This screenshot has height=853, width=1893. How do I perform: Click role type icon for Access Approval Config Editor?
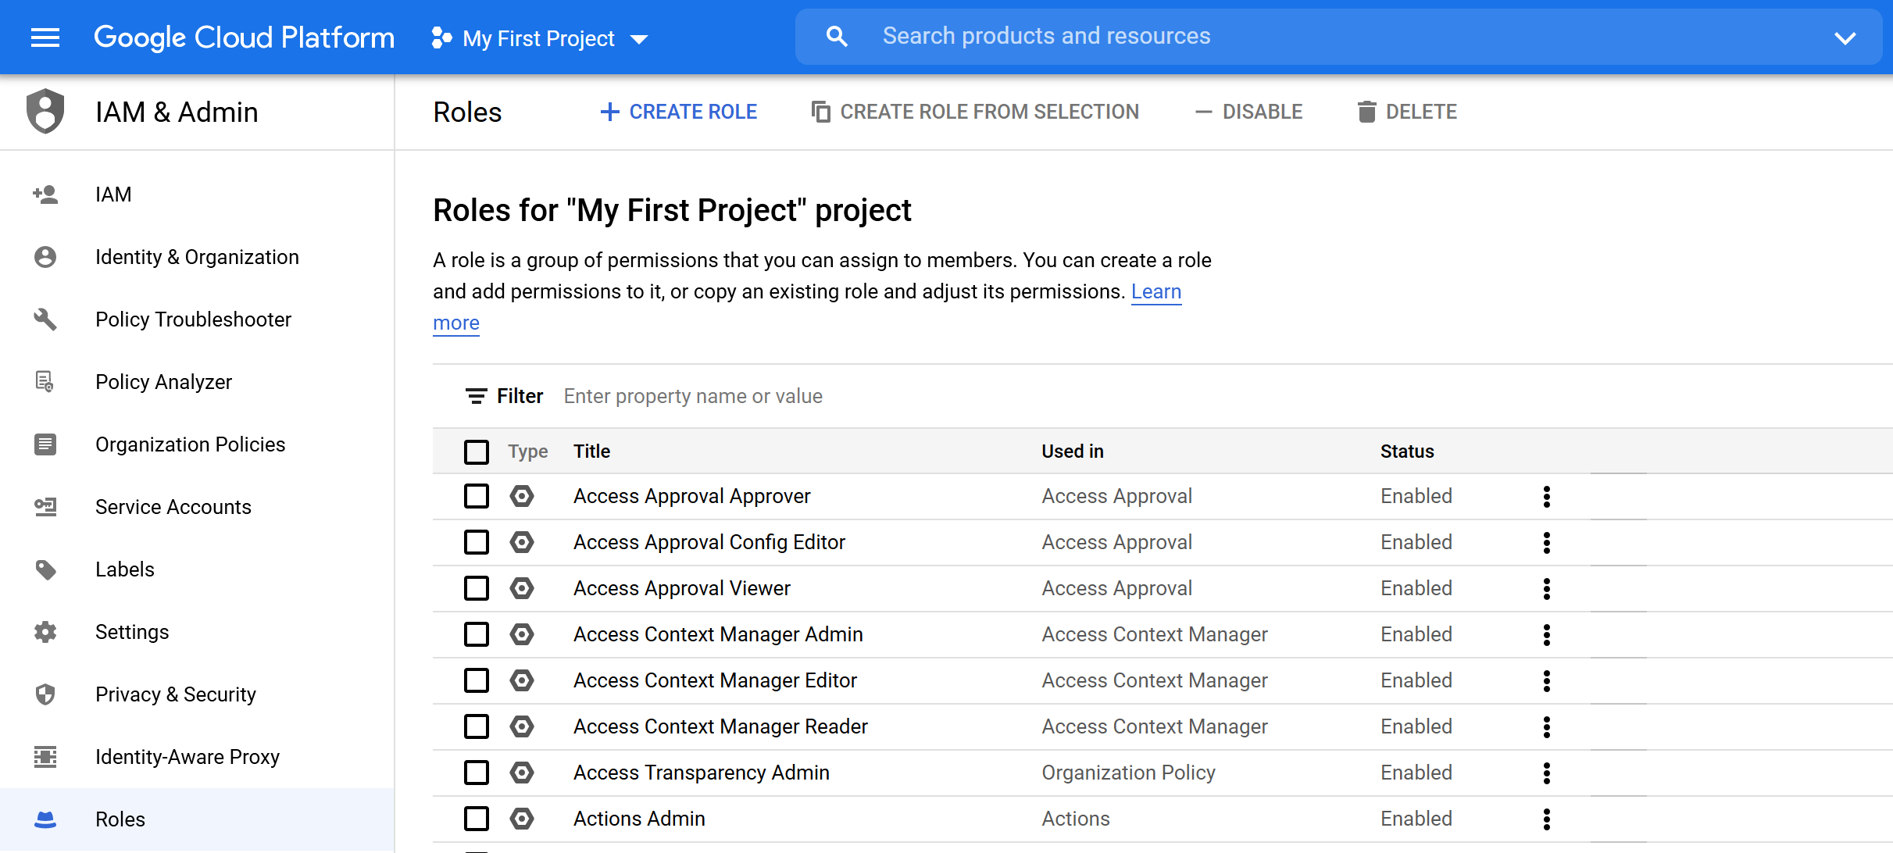click(x=522, y=542)
